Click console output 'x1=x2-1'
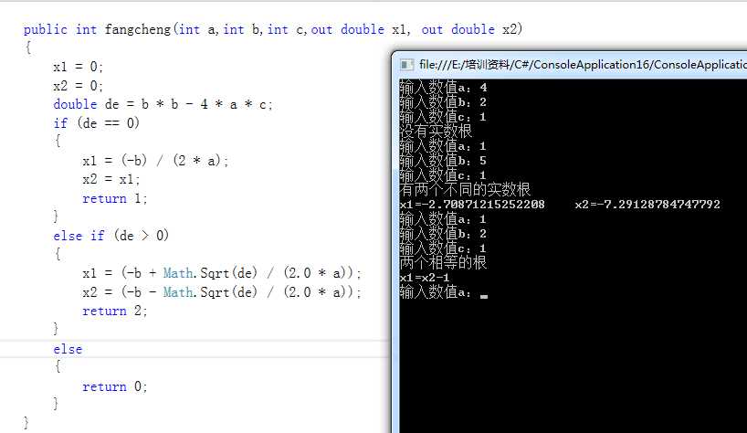This screenshot has height=433, width=747. (425, 278)
